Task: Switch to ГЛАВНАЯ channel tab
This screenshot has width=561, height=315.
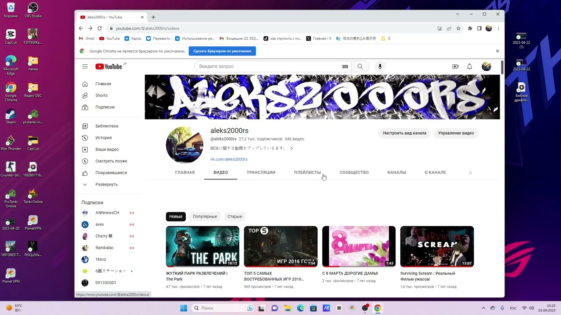Action: (x=185, y=172)
